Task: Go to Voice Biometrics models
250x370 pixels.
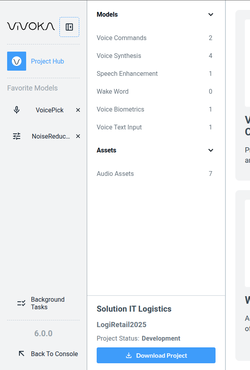Action: point(120,110)
